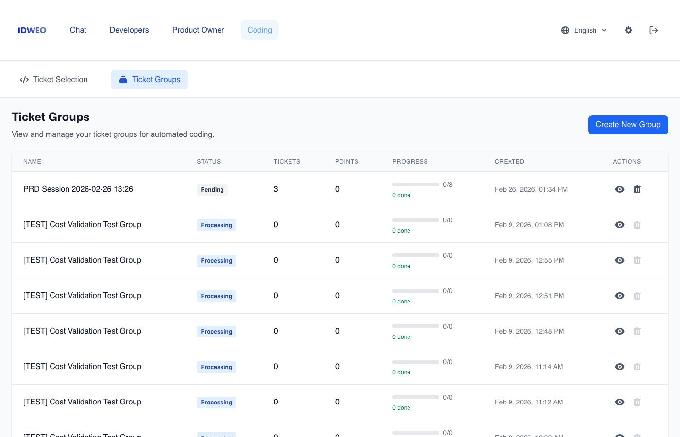Click the IDWEO logo
The image size is (680, 437).
tap(32, 30)
